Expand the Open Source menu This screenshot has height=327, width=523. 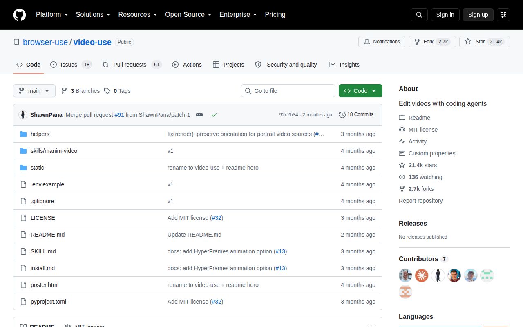pos(188,15)
